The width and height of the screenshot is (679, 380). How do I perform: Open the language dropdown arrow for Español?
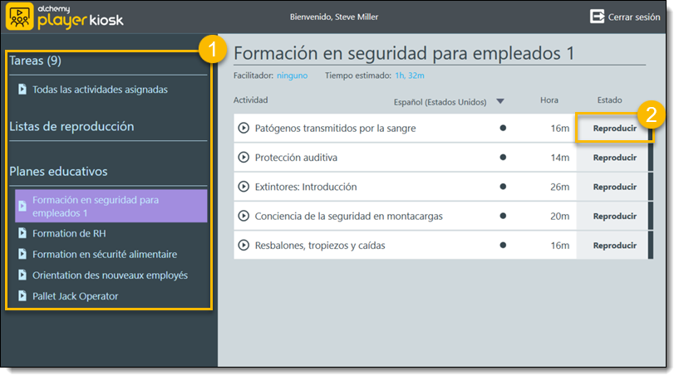point(500,101)
